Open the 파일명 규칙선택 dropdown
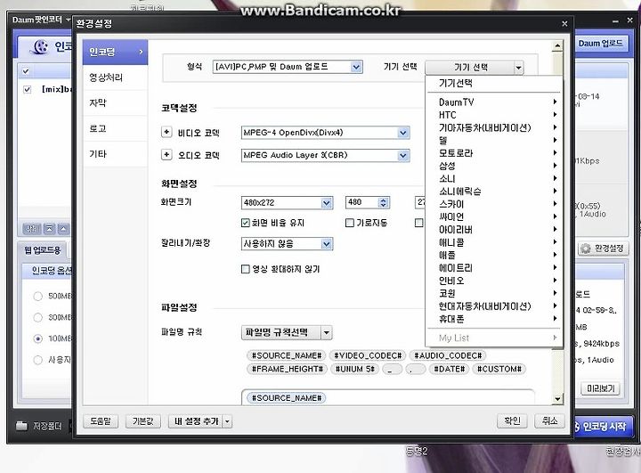The width and height of the screenshot is (641, 473). (x=287, y=332)
